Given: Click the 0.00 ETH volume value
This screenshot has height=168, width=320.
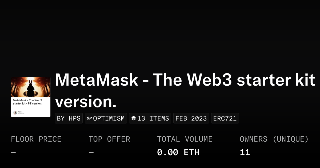Looking at the screenshot, I should click(178, 153).
